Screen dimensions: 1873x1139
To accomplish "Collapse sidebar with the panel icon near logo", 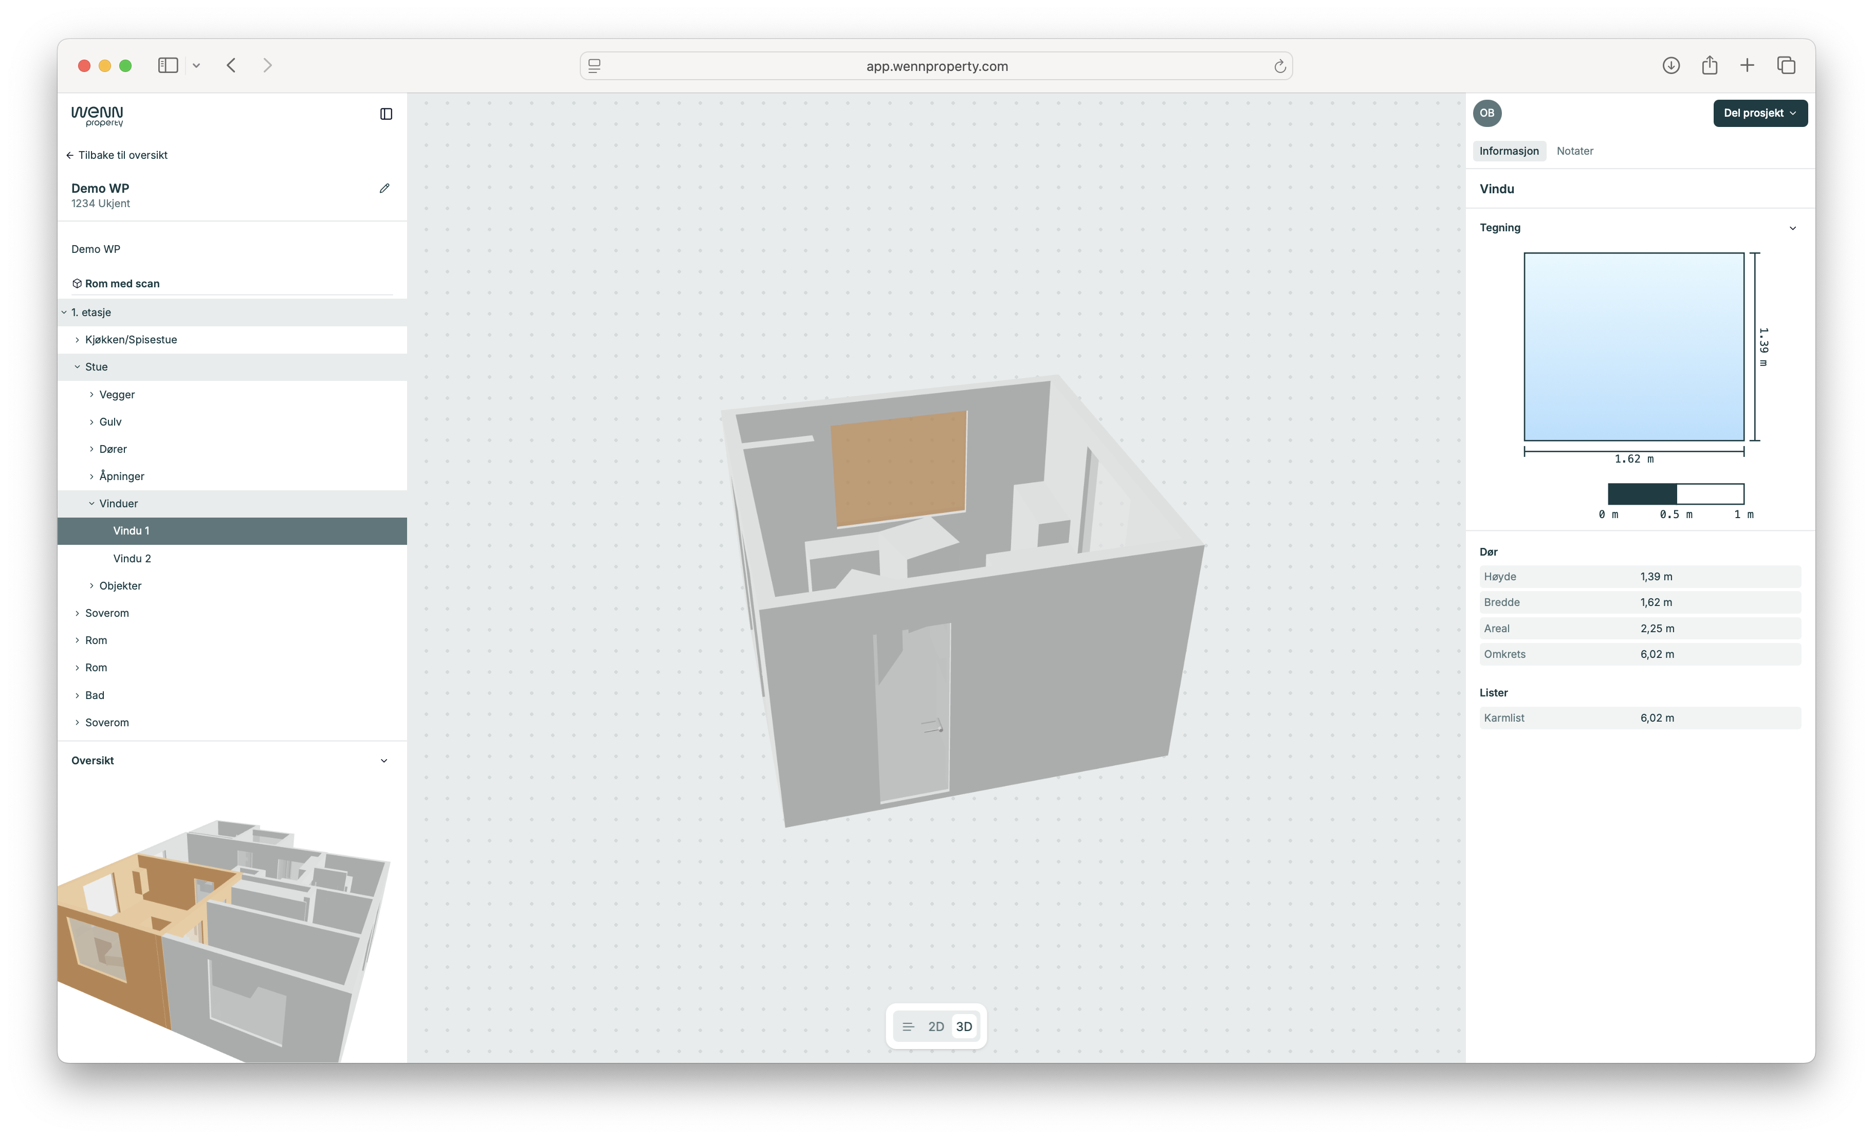I will click(x=386, y=114).
